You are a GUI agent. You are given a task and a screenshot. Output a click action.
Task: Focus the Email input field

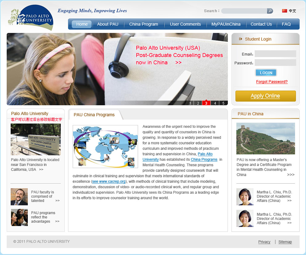275,54
